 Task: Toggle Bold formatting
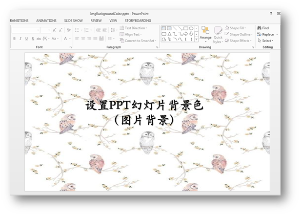pos(15,39)
